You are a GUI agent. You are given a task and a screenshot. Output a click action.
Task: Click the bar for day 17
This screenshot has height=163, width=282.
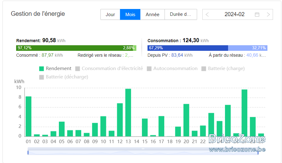pyautogui.click(x=161, y=126)
